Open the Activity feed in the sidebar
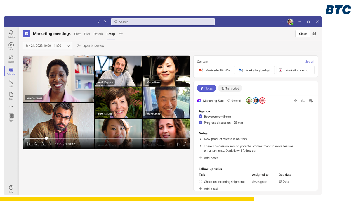Viewport: 358px width, 201px height. [x=11, y=34]
